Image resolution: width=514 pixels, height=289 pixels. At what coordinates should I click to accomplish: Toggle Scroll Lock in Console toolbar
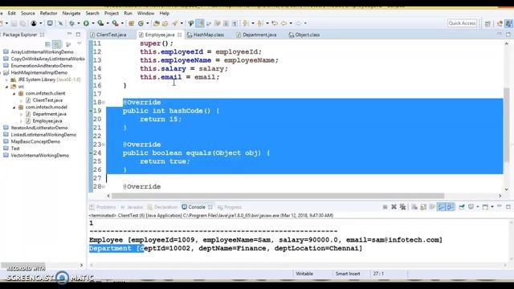point(423,207)
